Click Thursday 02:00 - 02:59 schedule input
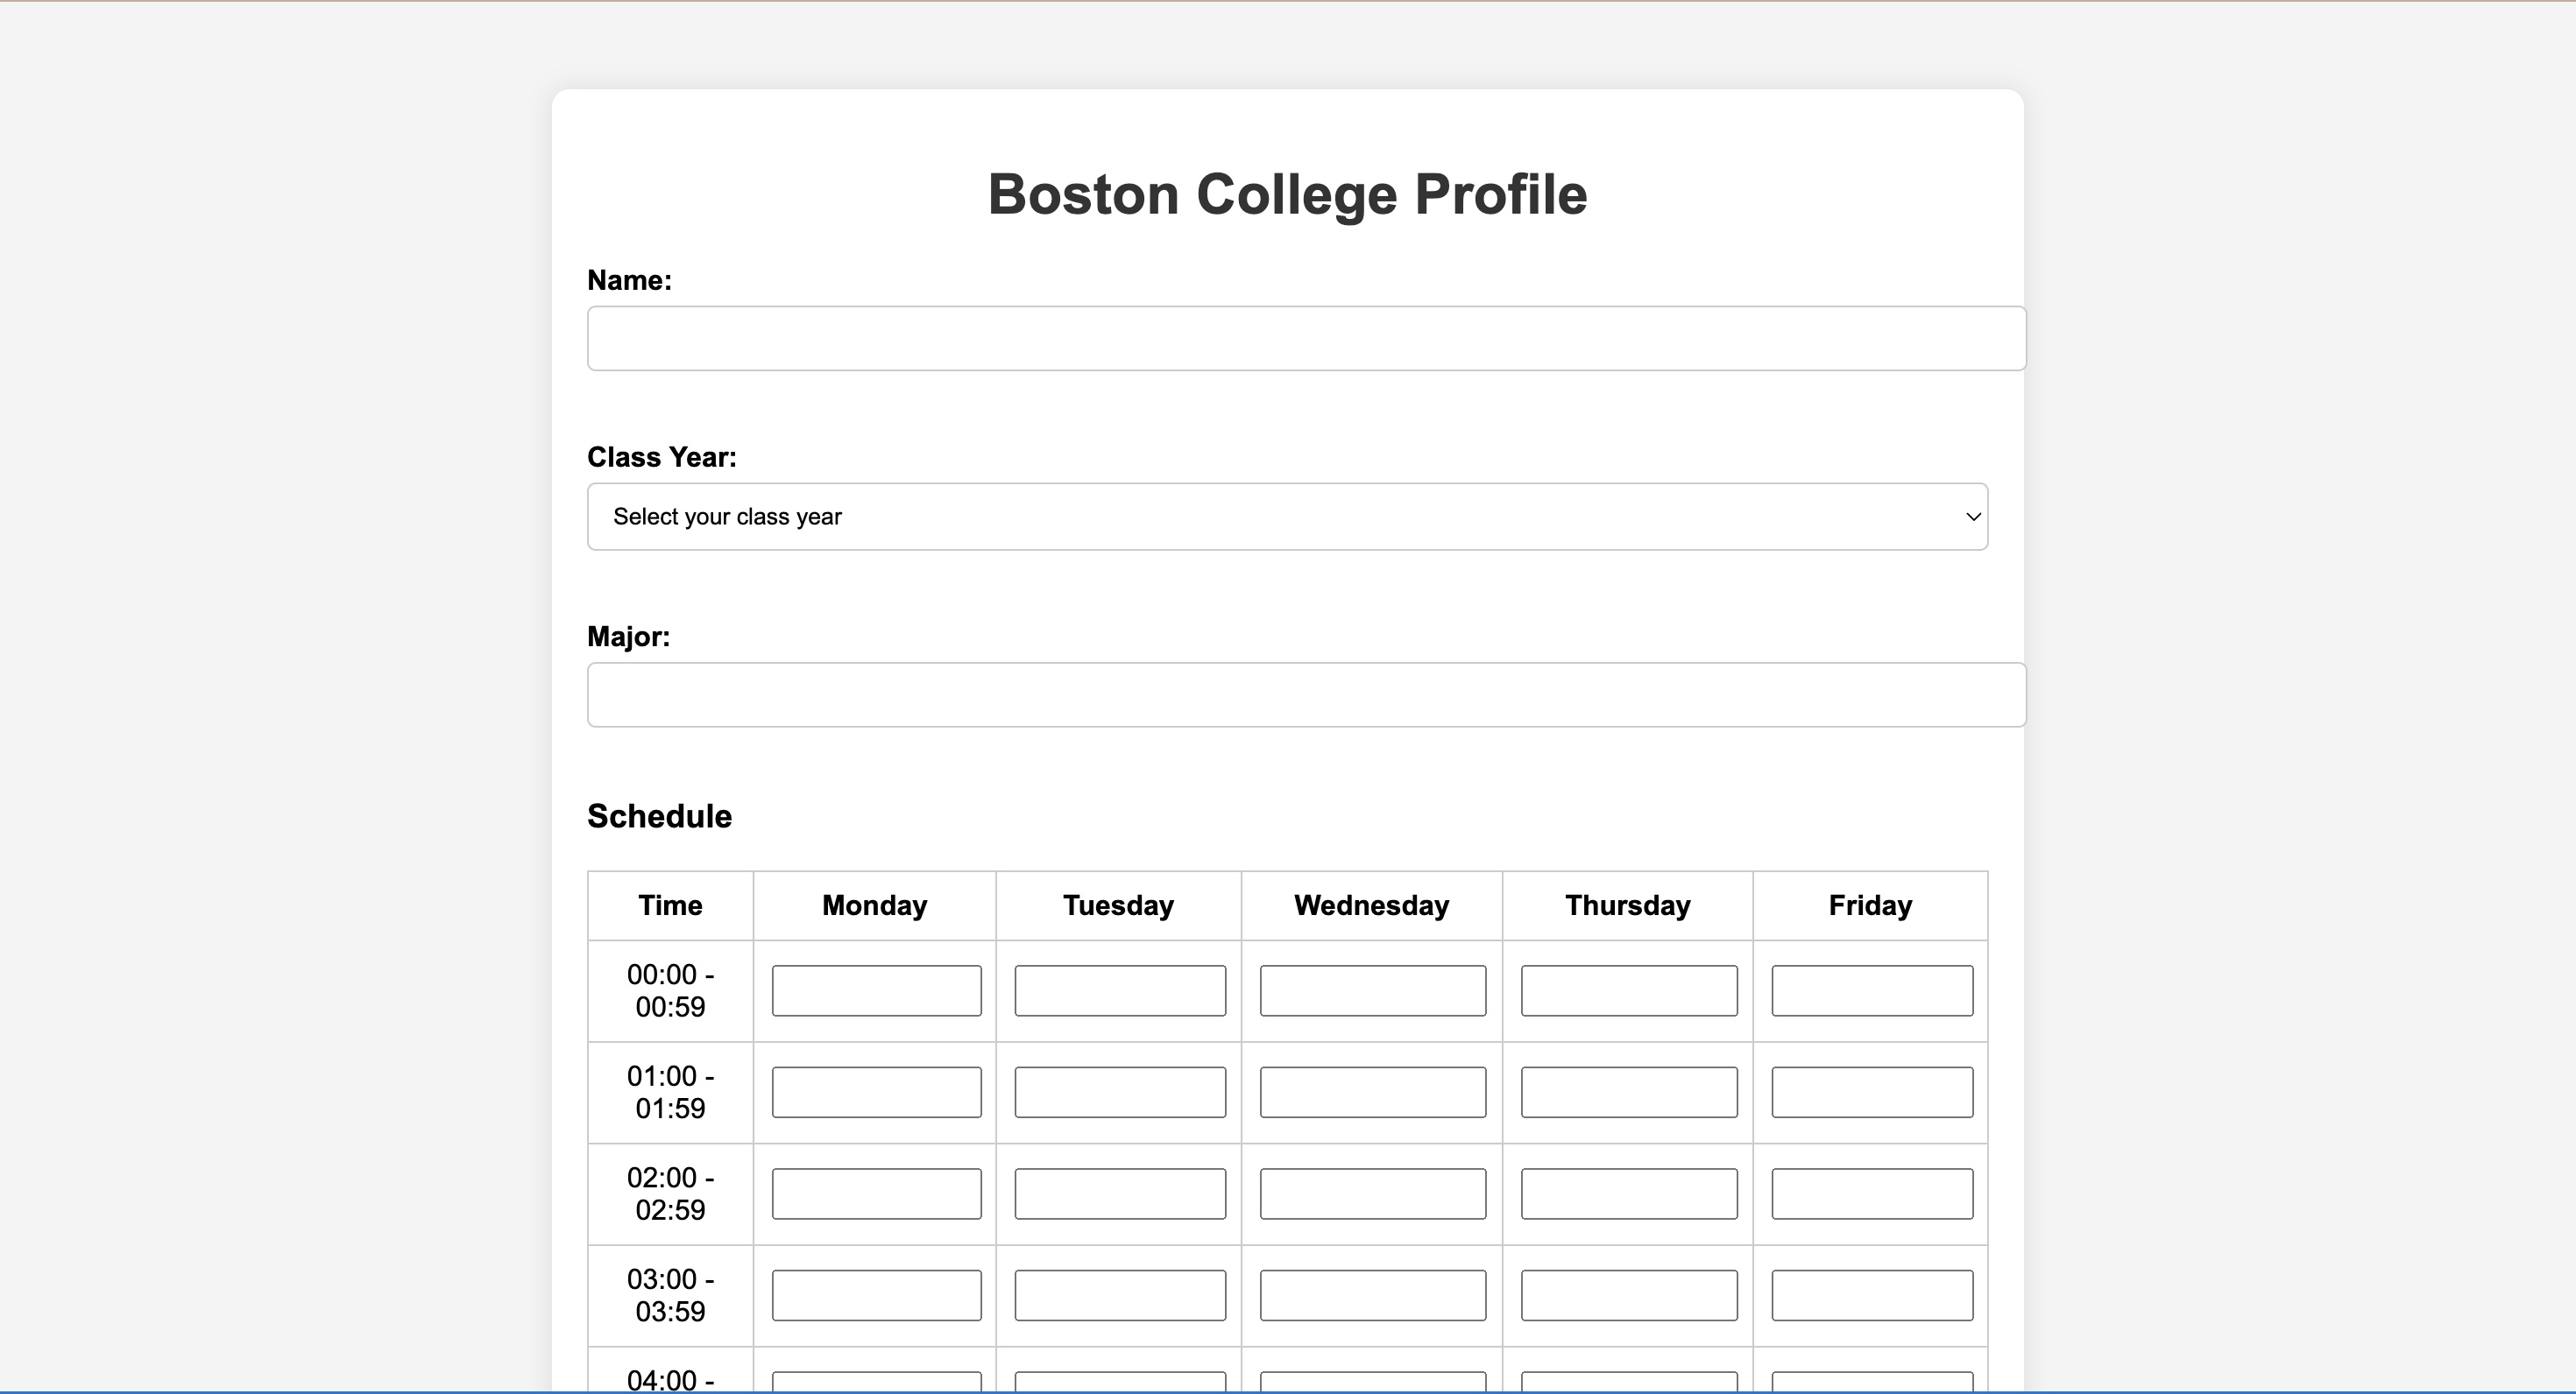2576x1394 pixels. pos(1628,1194)
